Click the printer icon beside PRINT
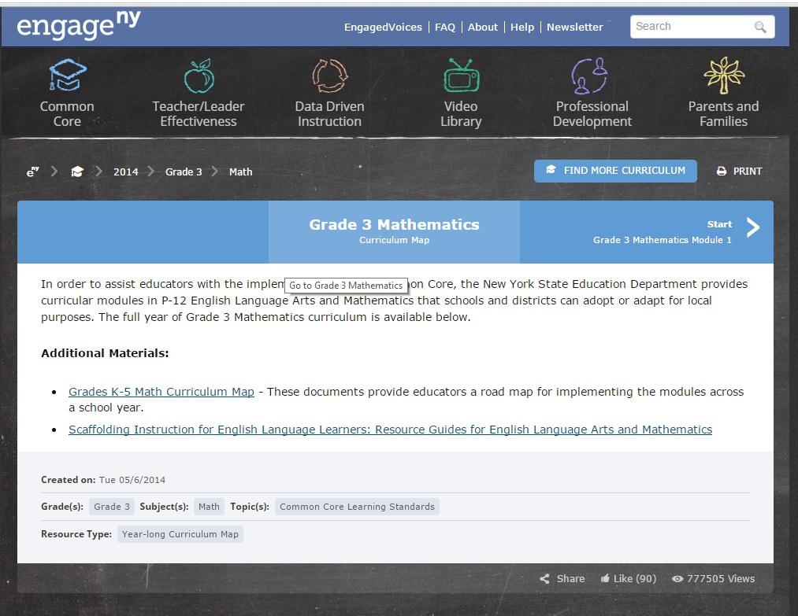The width and height of the screenshot is (798, 616). (x=721, y=172)
